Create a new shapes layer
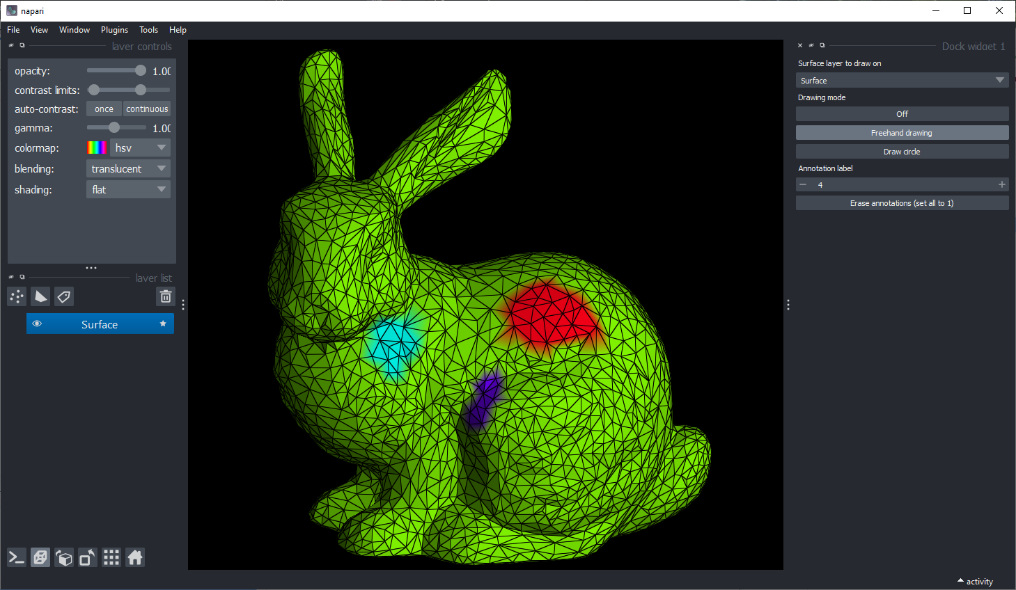Image resolution: width=1016 pixels, height=590 pixels. coord(40,297)
